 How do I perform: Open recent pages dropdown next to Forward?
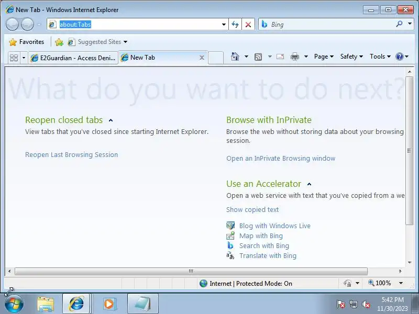coord(39,24)
